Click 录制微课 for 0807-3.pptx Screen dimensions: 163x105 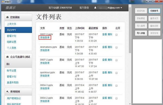click(45, 37)
